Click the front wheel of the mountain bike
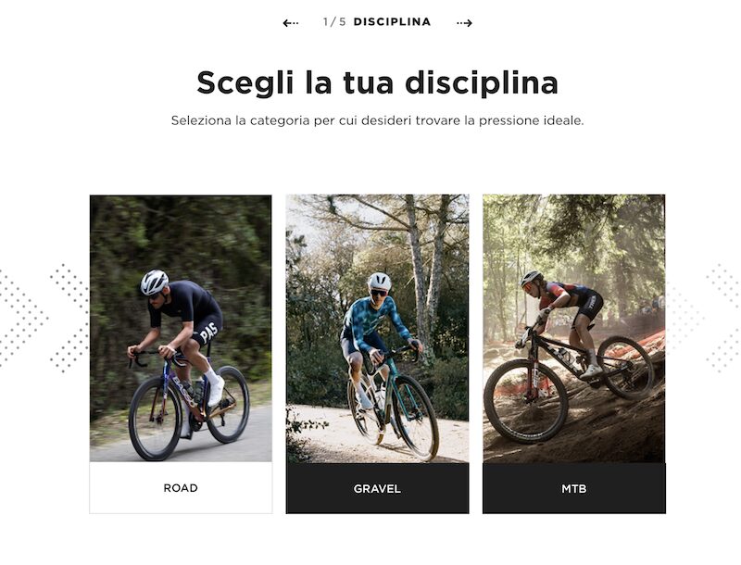This screenshot has width=741, height=565. click(x=525, y=401)
